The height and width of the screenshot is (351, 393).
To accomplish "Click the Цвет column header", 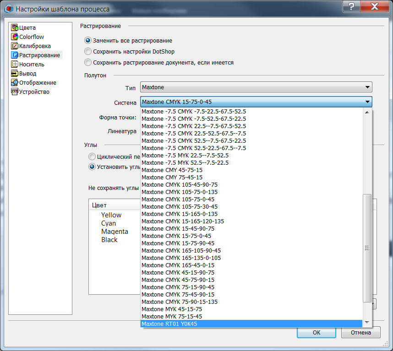I will click(115, 205).
